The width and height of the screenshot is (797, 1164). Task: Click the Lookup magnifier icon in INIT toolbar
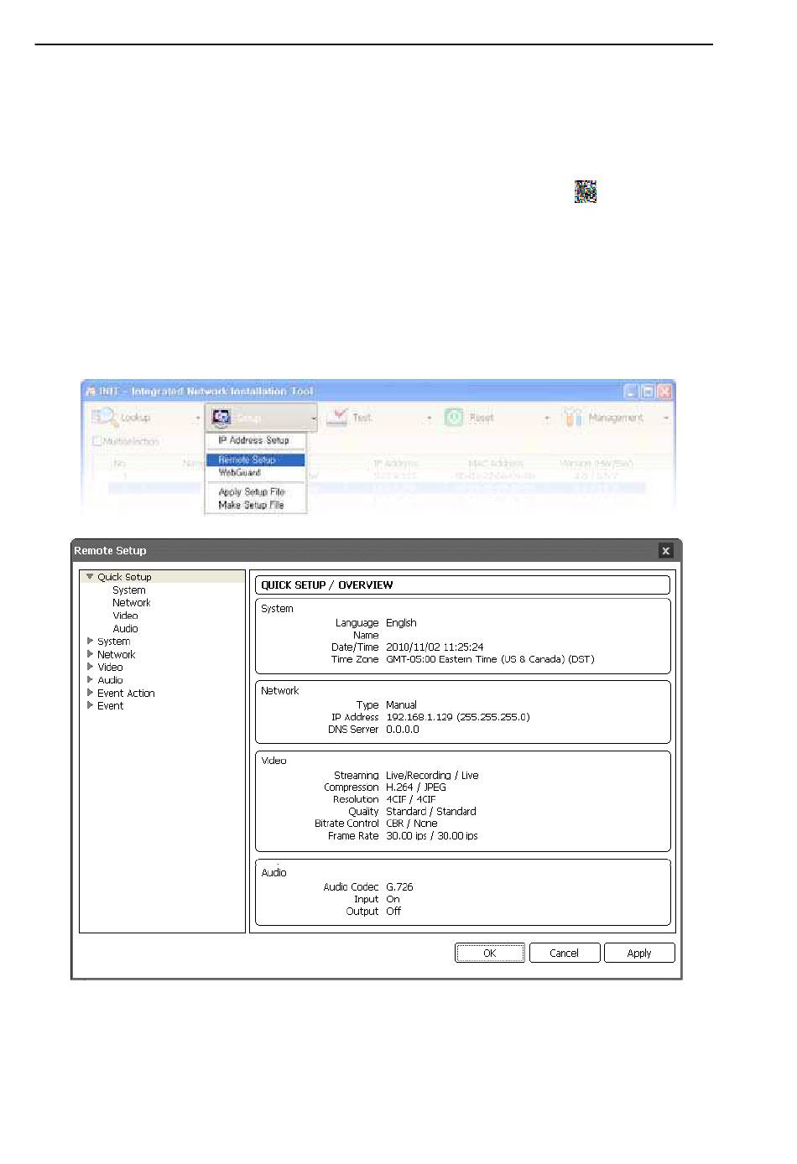pyautogui.click(x=104, y=417)
